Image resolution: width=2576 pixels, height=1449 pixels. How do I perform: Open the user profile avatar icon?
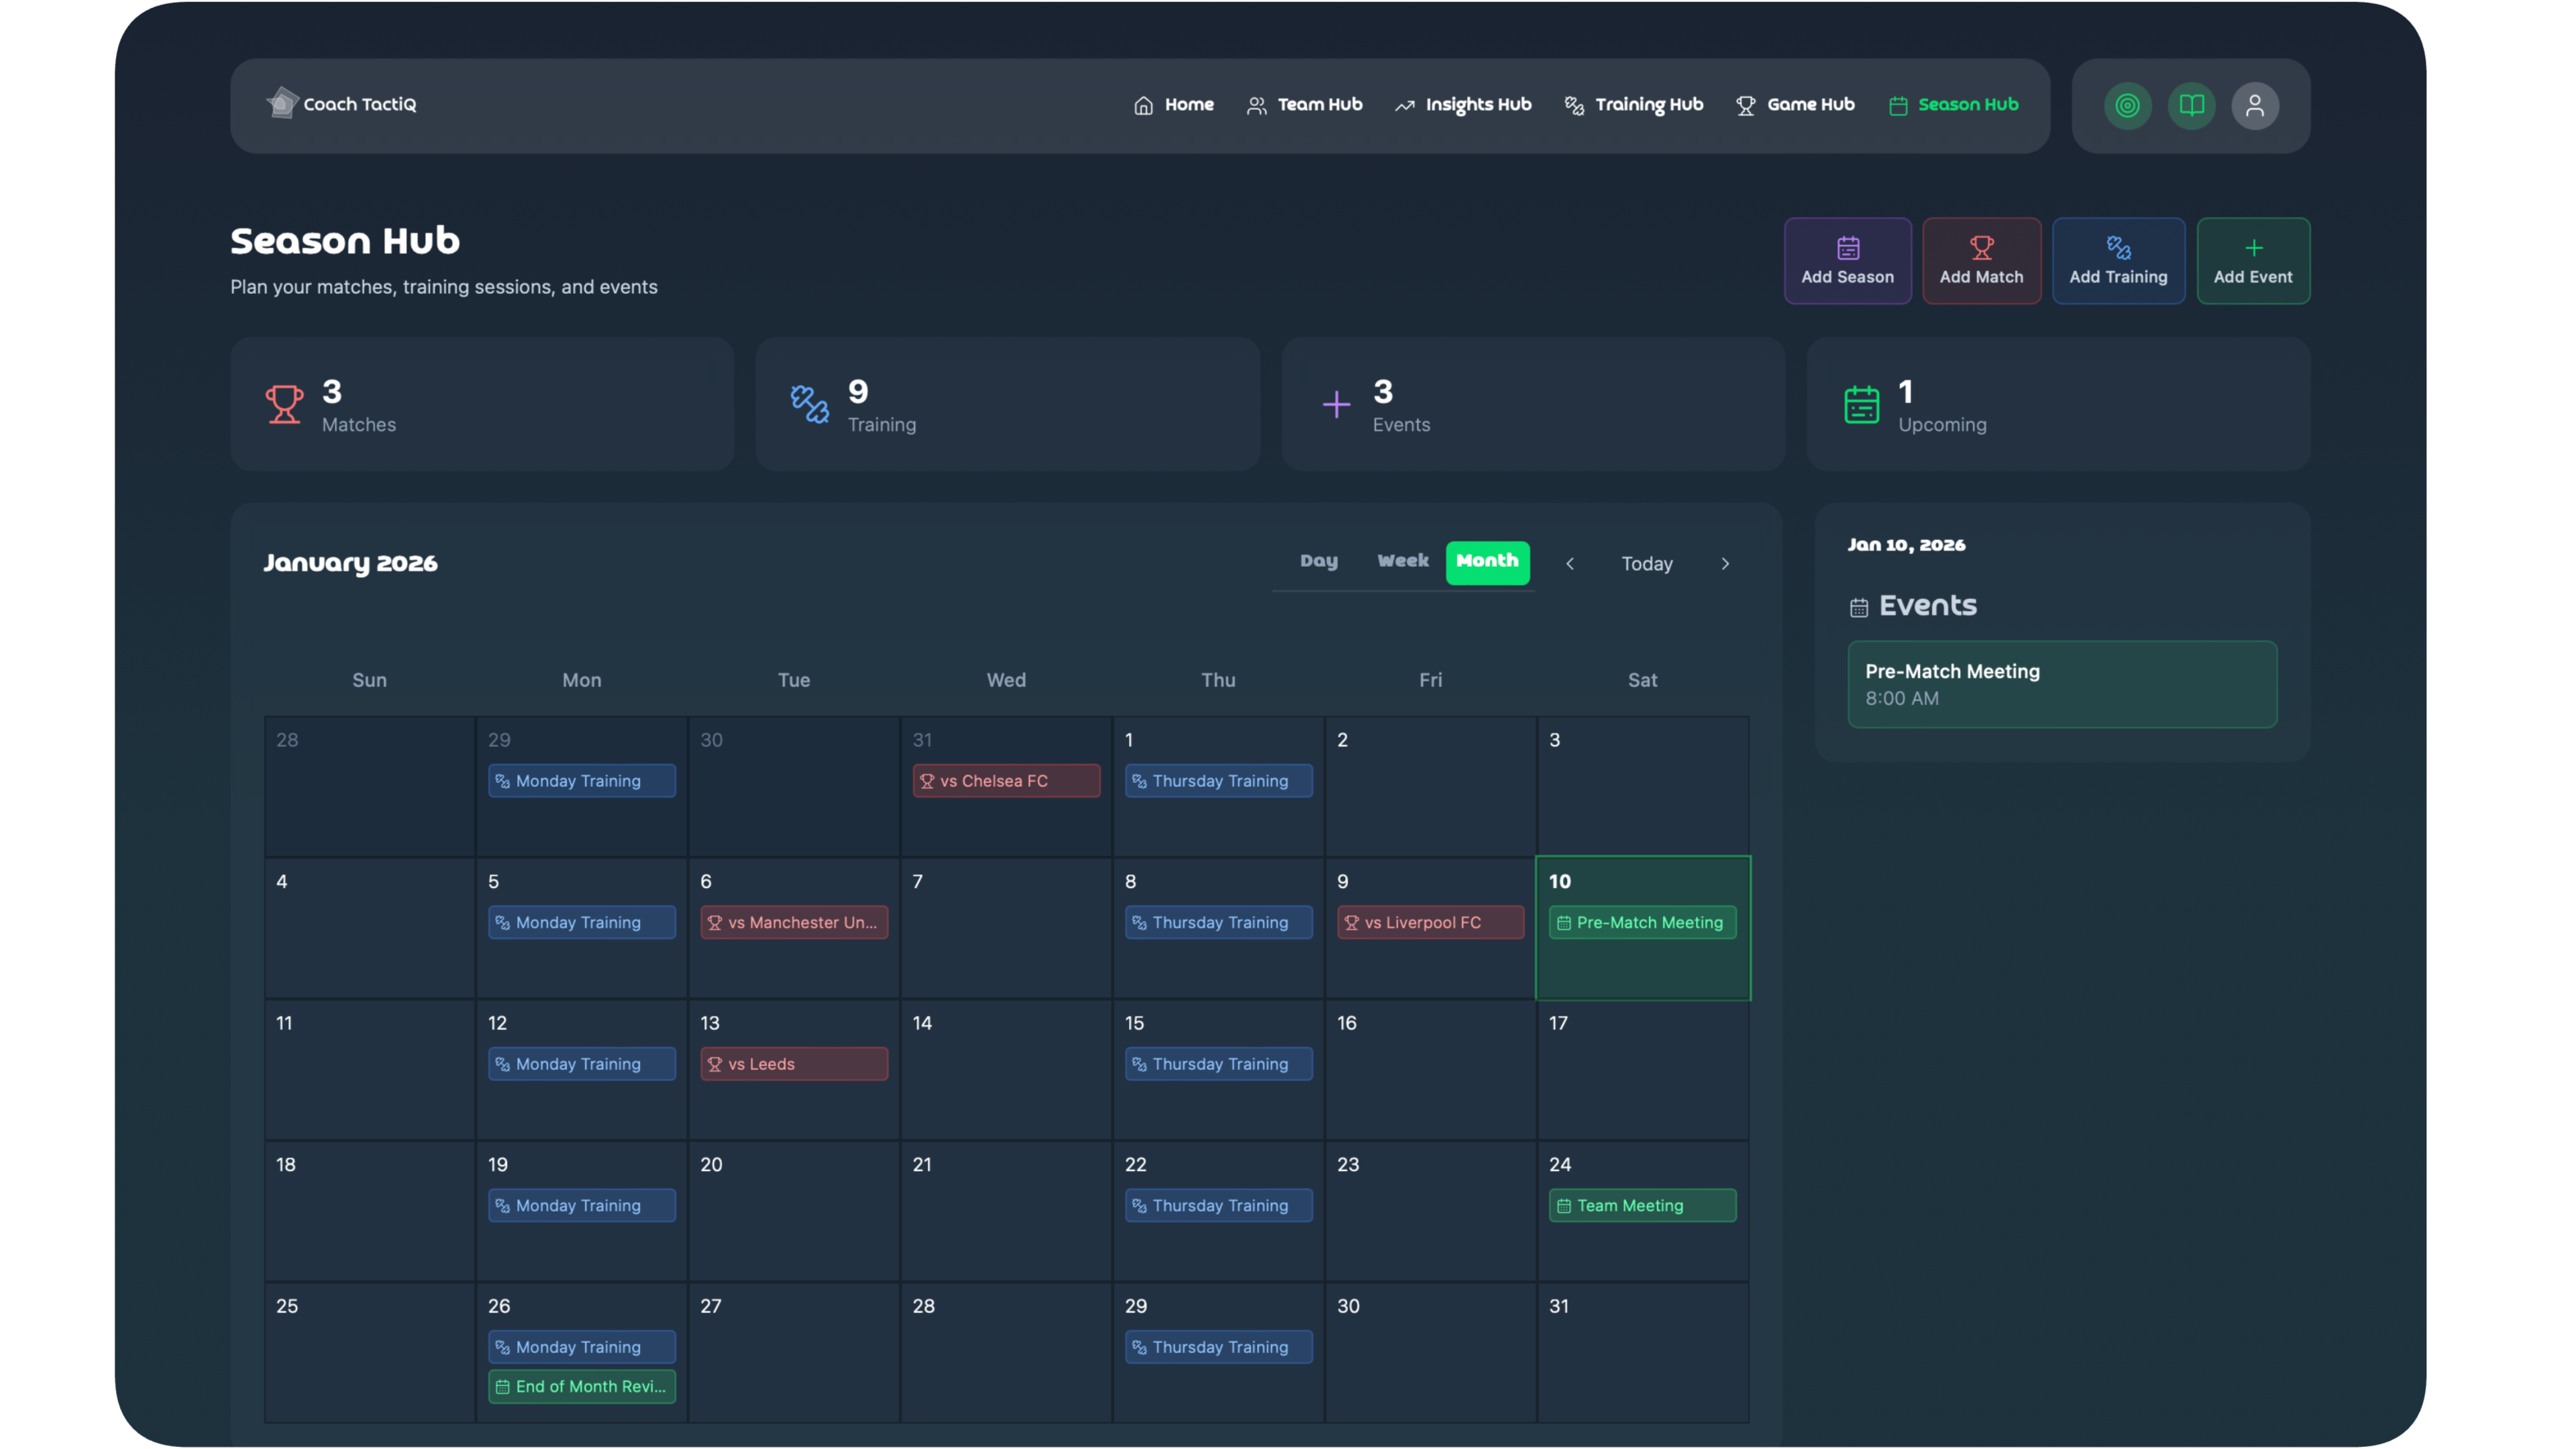(2254, 105)
